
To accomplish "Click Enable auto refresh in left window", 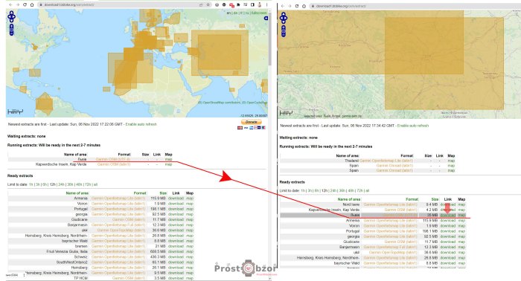I will pyautogui.click(x=141, y=124).
